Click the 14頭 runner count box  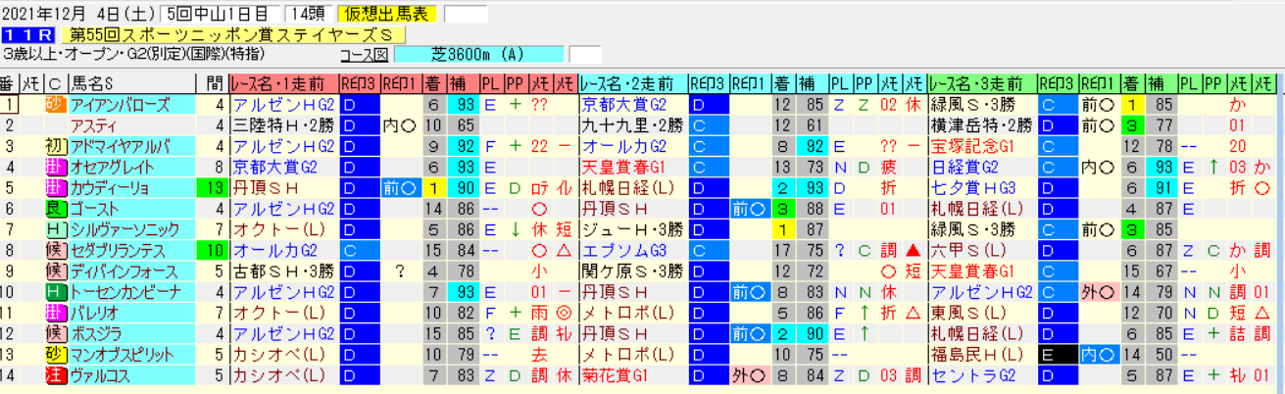(308, 15)
